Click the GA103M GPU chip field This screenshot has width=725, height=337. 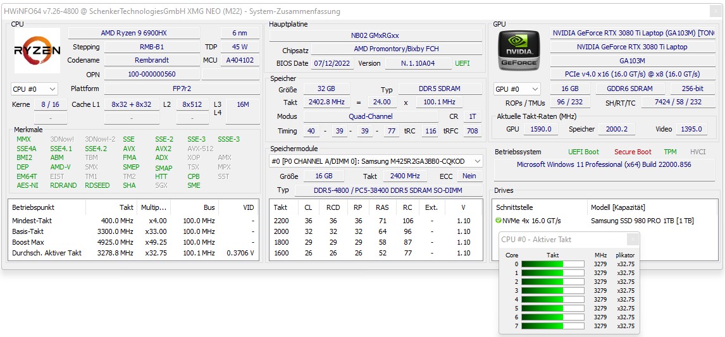coord(632,61)
